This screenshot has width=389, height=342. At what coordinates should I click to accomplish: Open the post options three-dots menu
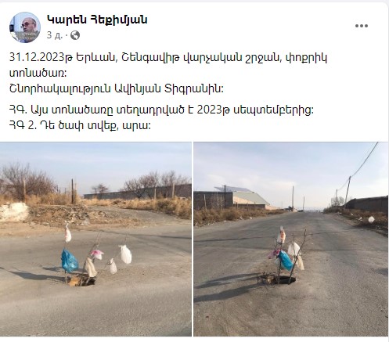[x=362, y=26]
